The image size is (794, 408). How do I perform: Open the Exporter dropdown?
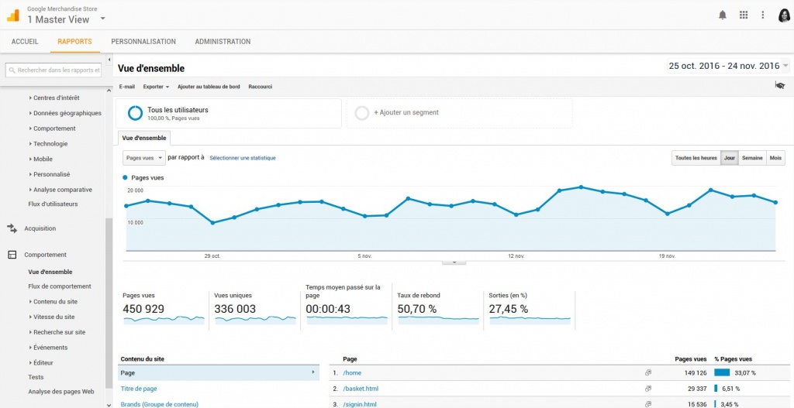pyautogui.click(x=156, y=87)
